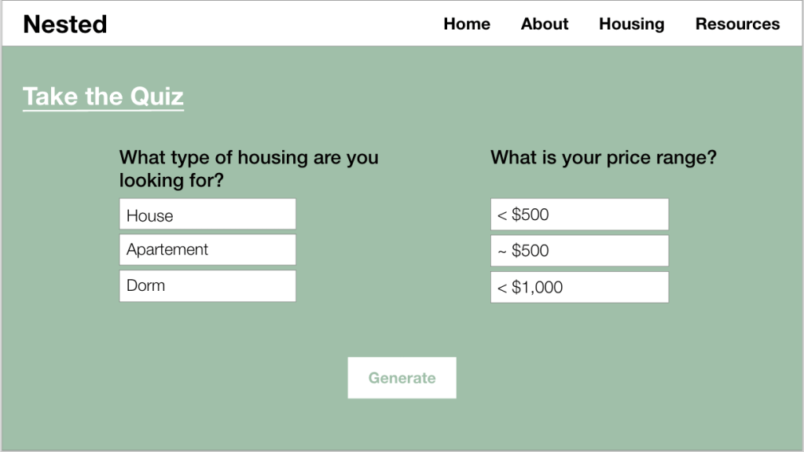Screen dimensions: 804x452
Task: Mark the Dorm answer box
Action: click(x=207, y=286)
